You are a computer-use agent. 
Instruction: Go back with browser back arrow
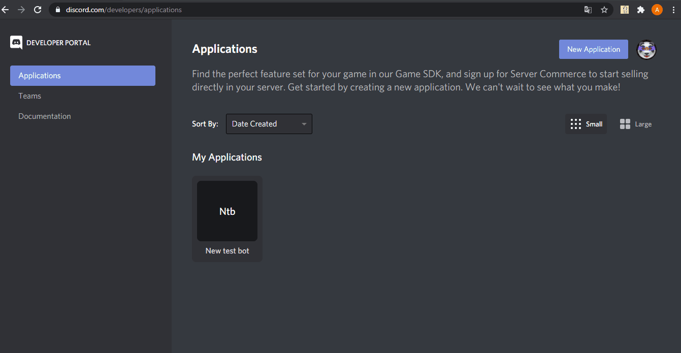click(6, 10)
